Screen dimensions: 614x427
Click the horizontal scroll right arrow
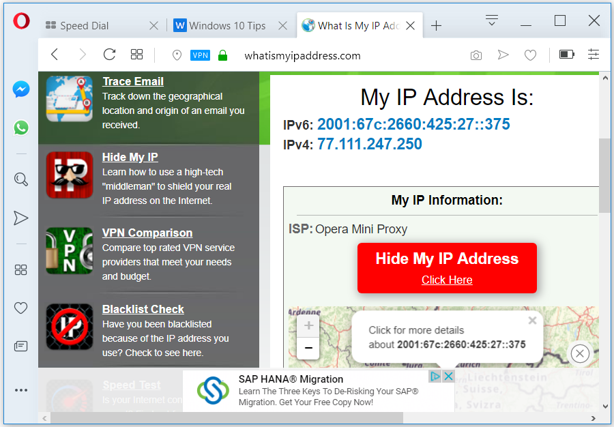(x=593, y=418)
